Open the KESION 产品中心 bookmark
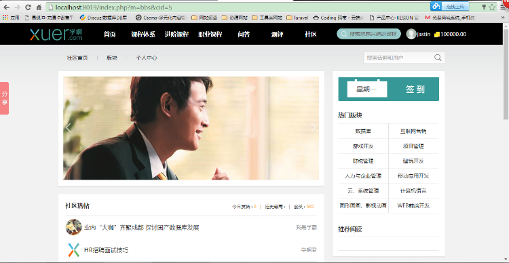This screenshot has height=263, width=509. point(394,18)
